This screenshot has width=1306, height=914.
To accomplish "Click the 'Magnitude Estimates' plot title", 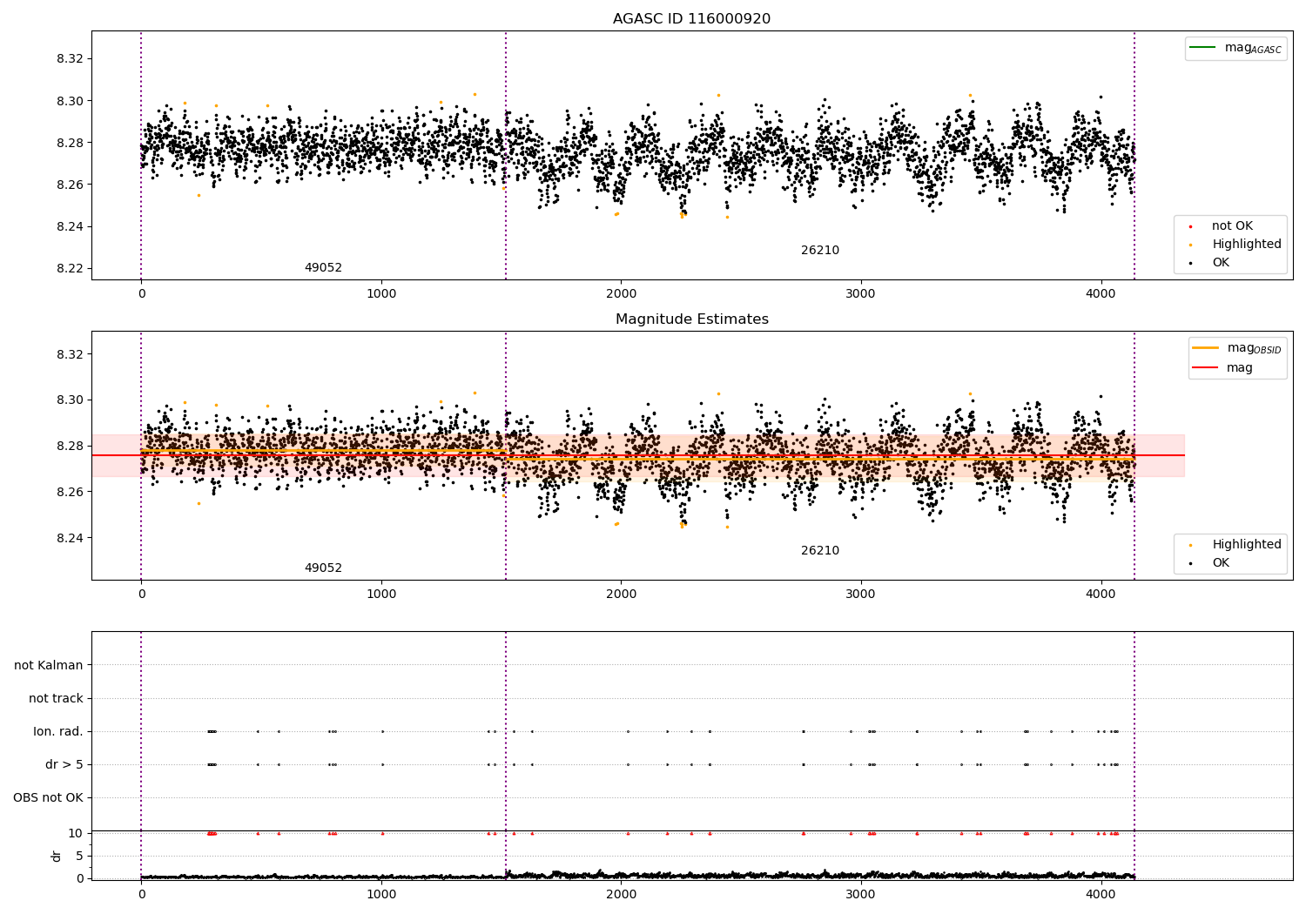I will point(691,319).
